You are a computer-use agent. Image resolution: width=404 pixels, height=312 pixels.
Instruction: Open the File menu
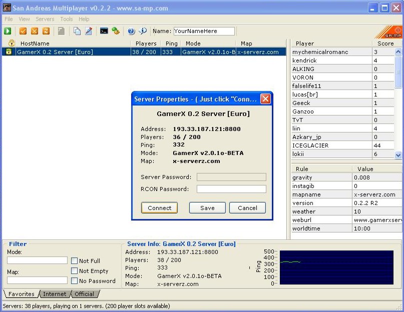[x=9, y=19]
